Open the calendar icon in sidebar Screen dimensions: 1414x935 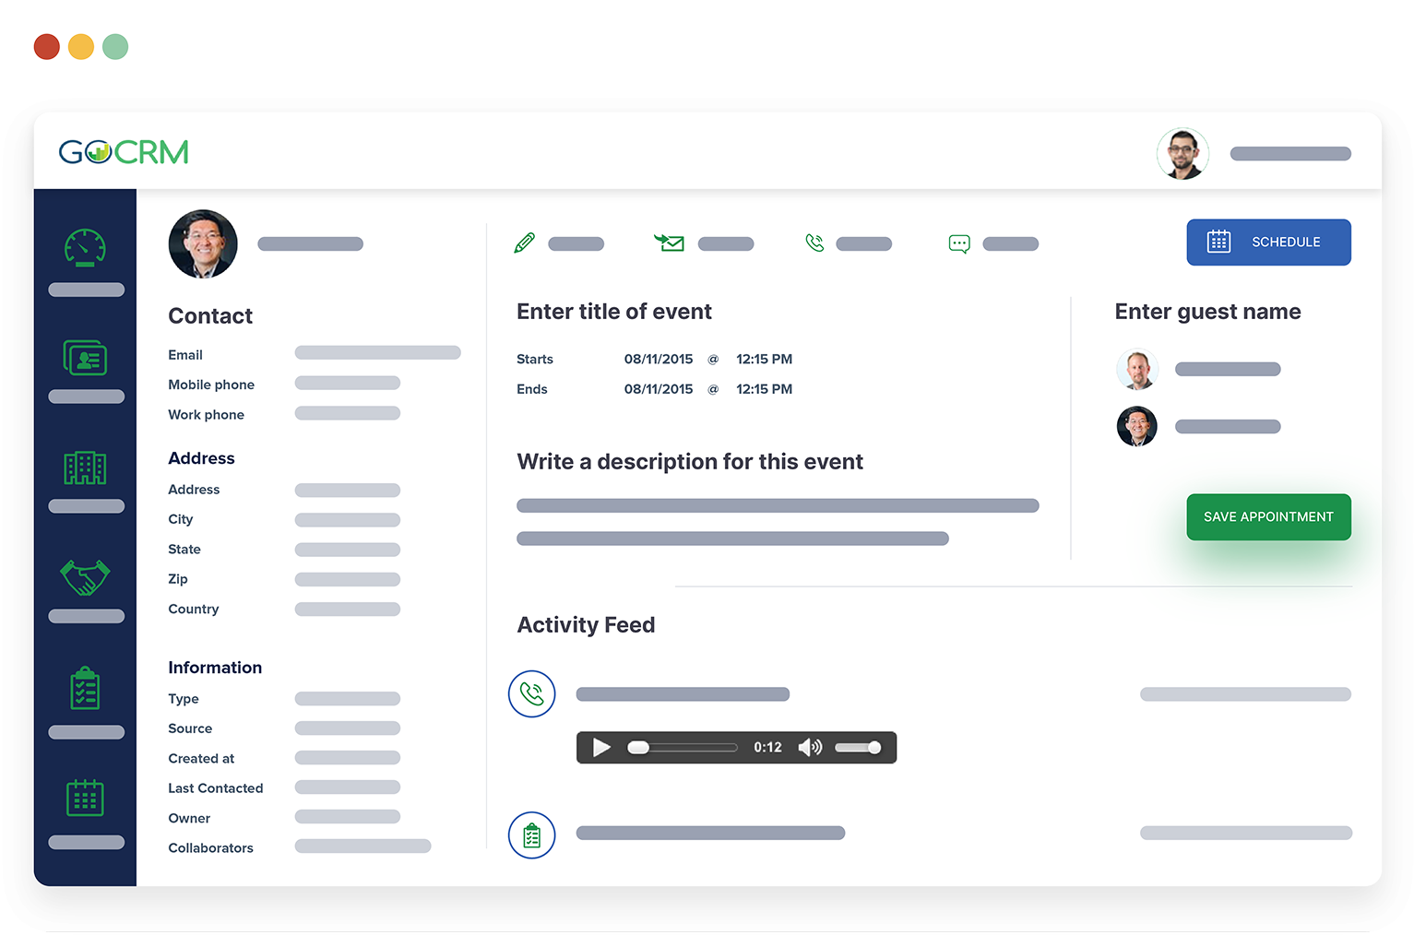point(85,798)
